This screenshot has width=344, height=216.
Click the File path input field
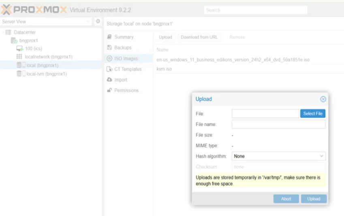point(265,113)
